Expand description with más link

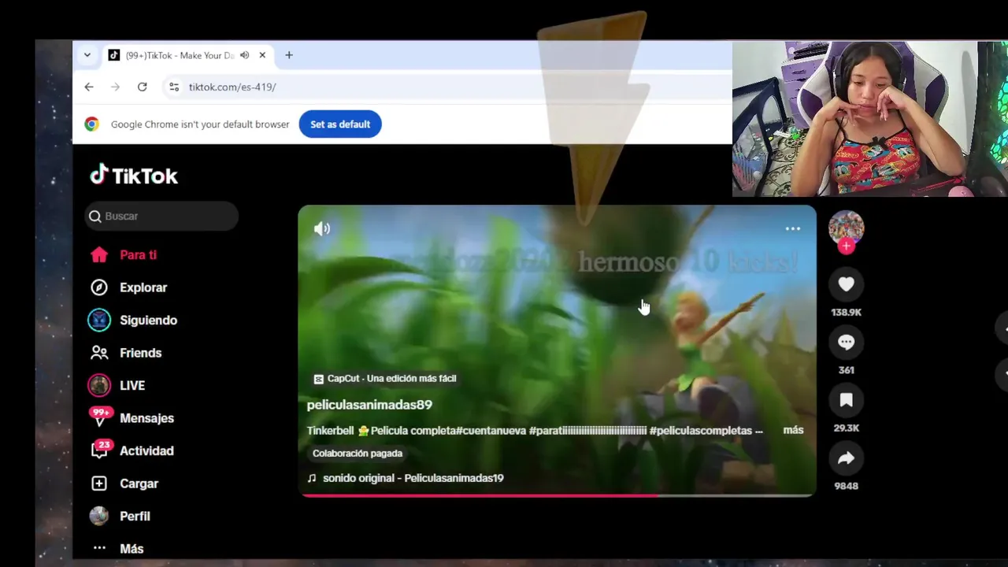793,430
